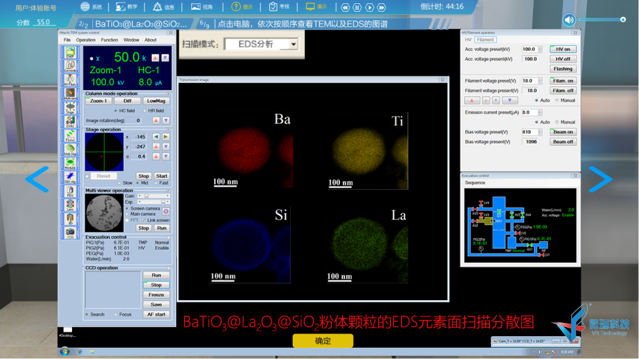
Task: Collapse the Stage operation panel
Action: (169, 129)
